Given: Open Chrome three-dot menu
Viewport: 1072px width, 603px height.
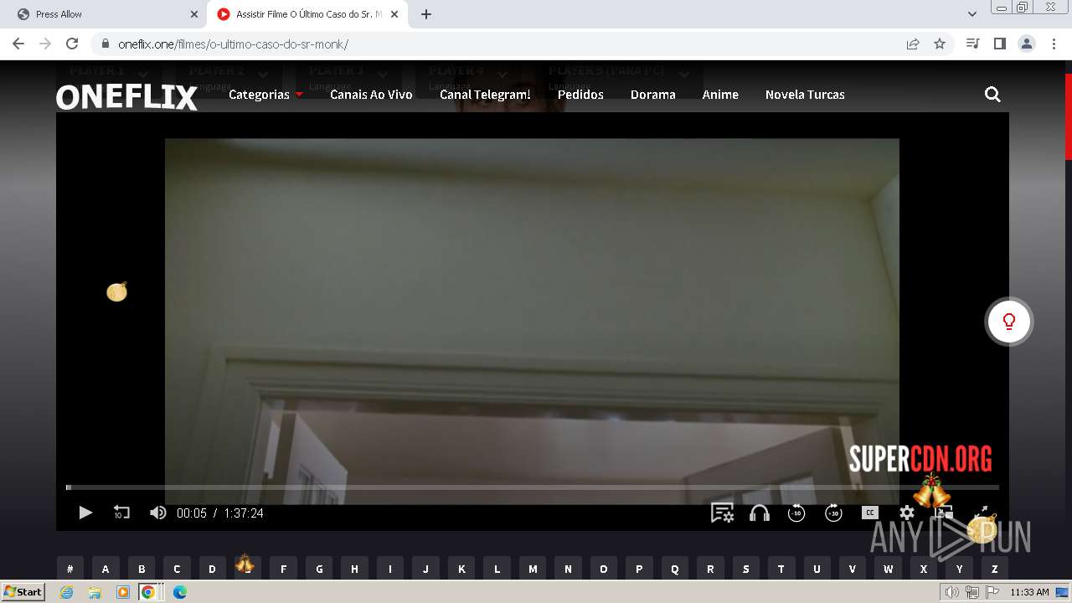Looking at the screenshot, I should click(x=1053, y=44).
